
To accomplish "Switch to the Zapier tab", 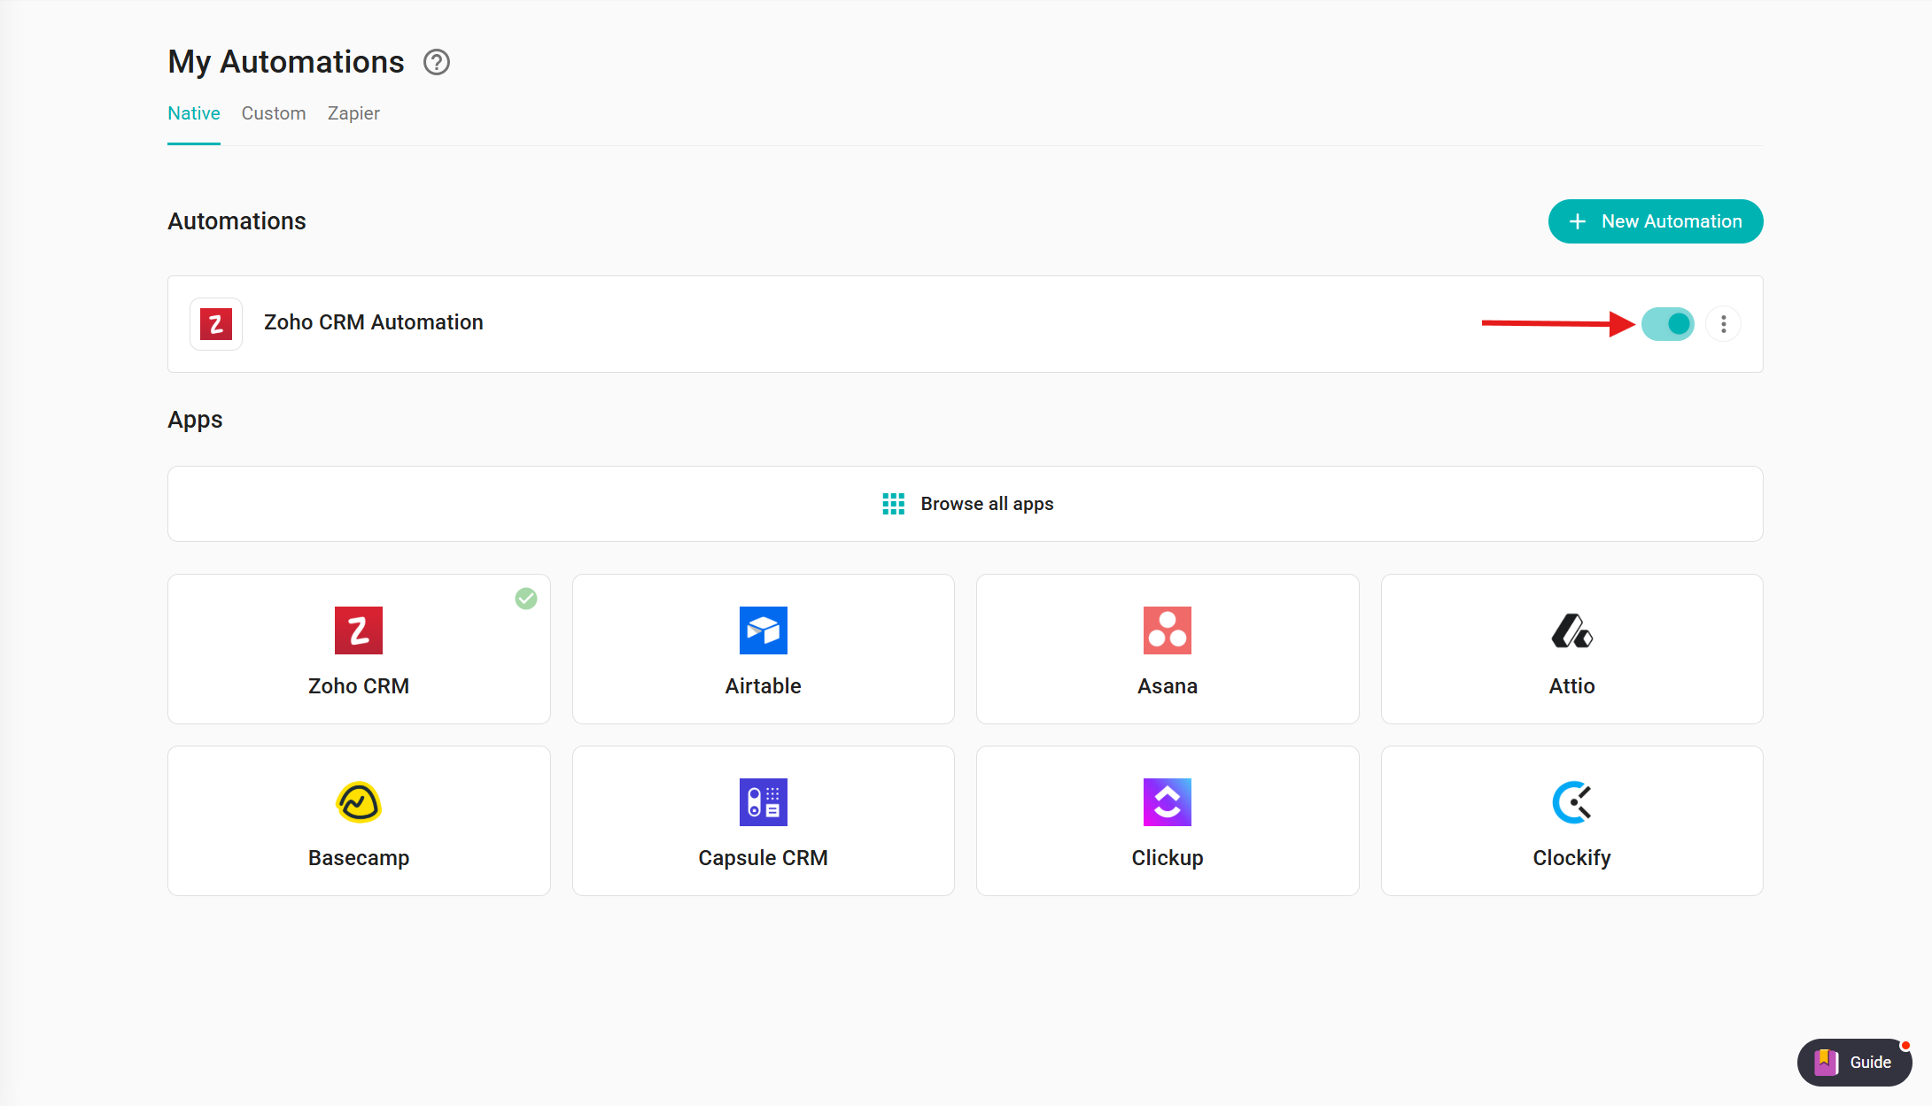I will (353, 113).
